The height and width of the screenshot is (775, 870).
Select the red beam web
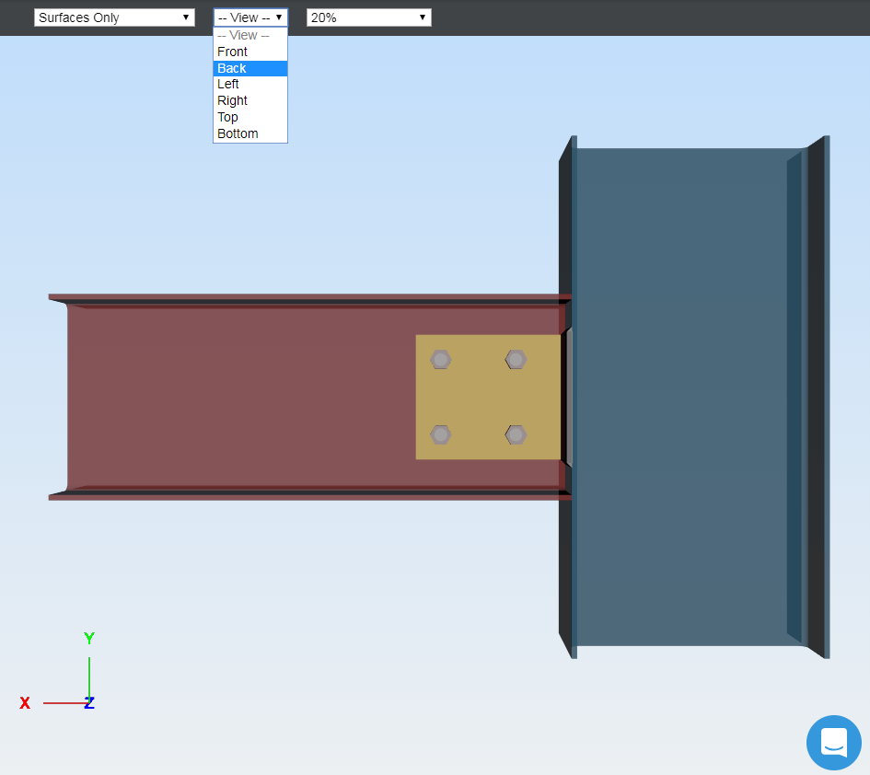click(241, 398)
